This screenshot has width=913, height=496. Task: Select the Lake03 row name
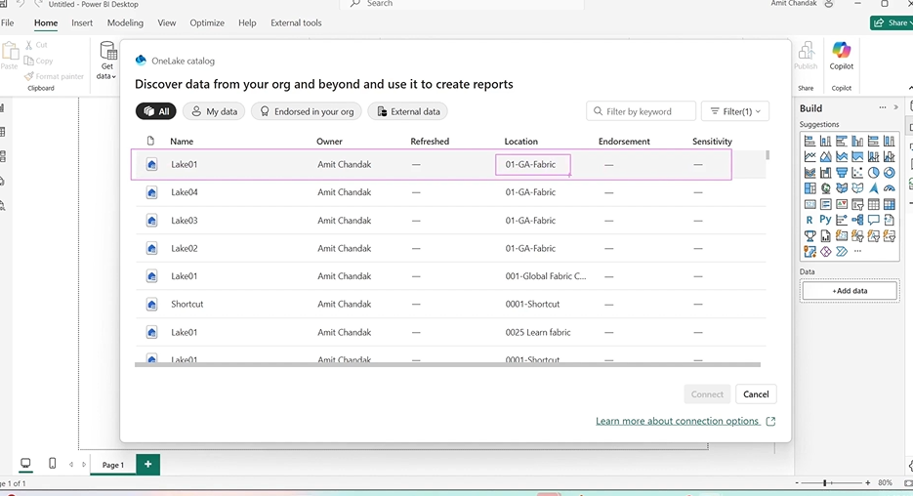184,220
